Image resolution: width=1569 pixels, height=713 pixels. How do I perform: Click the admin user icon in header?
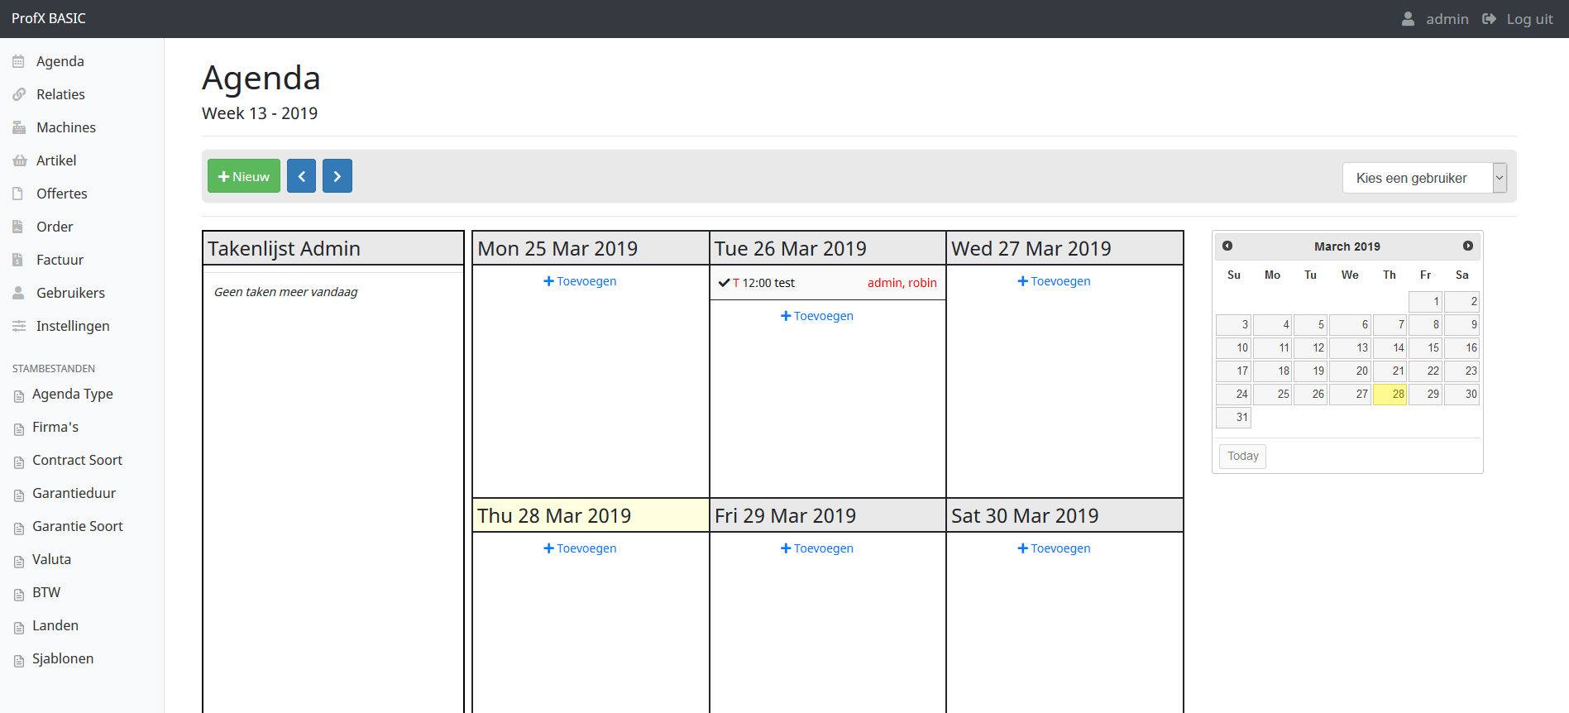(x=1408, y=18)
